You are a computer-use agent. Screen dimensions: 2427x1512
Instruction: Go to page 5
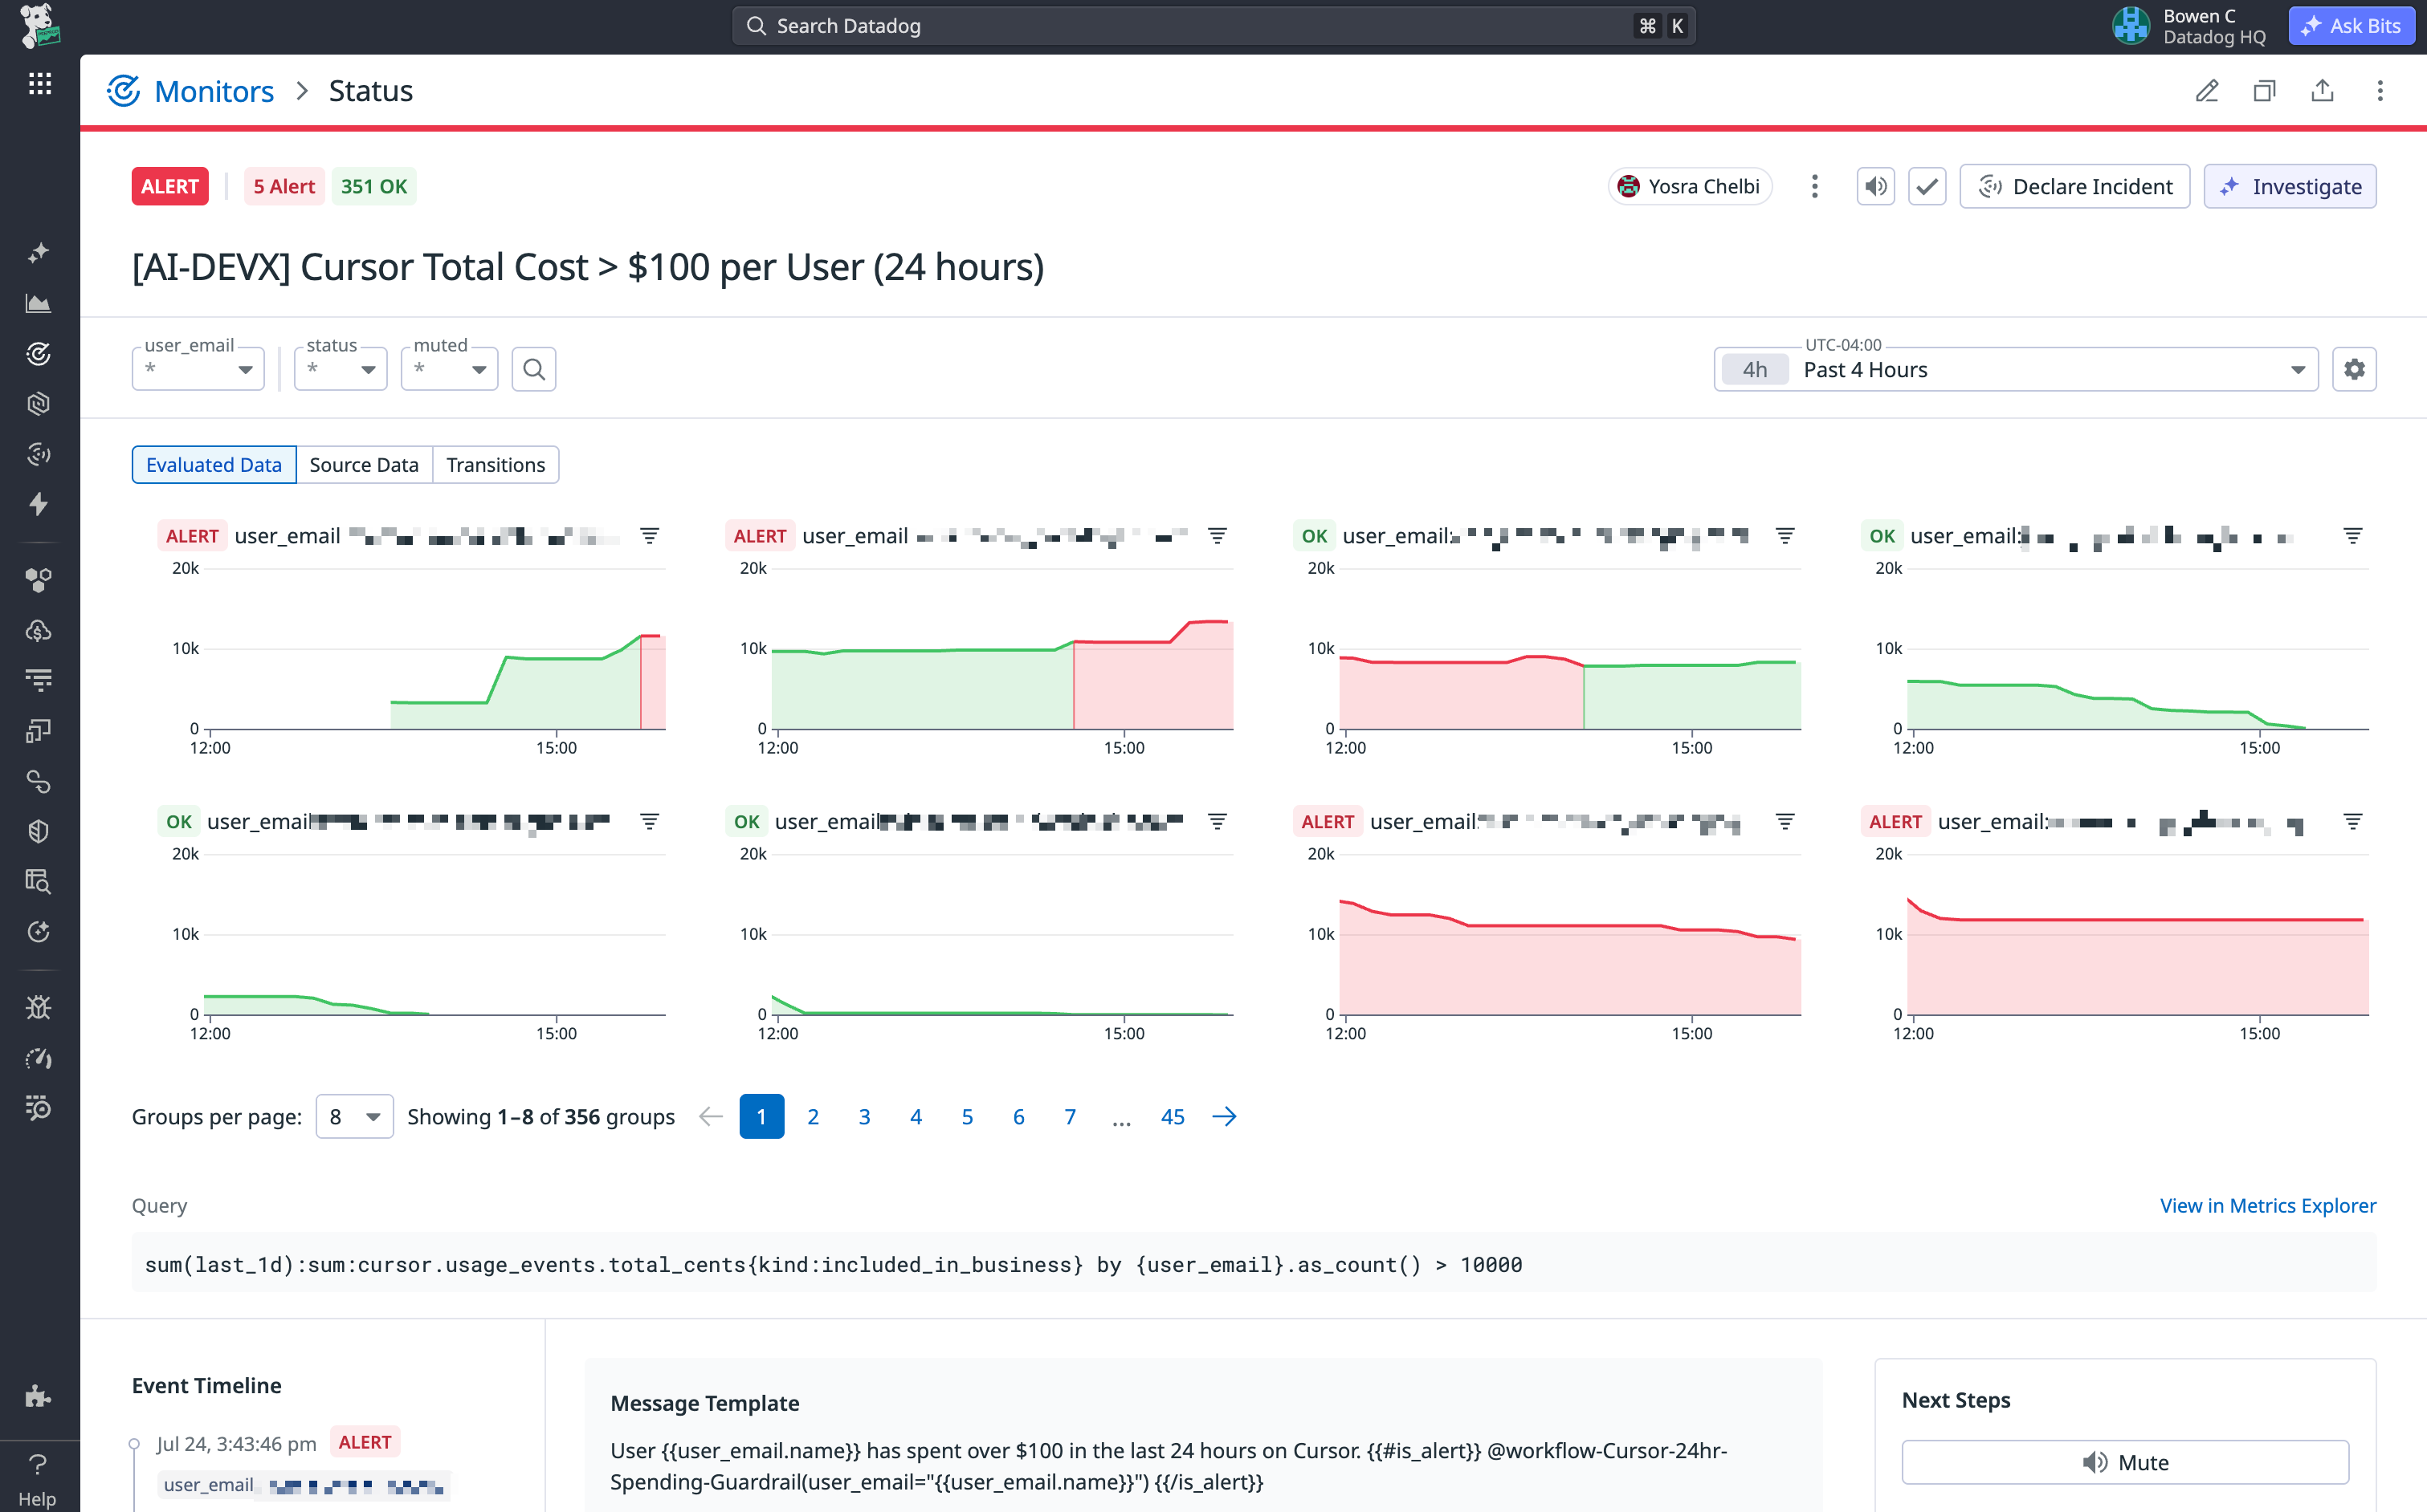click(x=968, y=1116)
